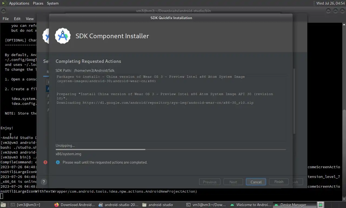Click the disabled Finish button in installer

pos(279,182)
